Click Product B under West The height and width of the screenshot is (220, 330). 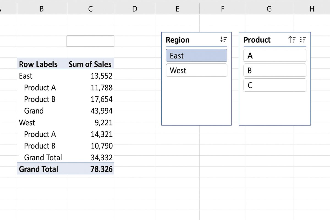point(40,146)
